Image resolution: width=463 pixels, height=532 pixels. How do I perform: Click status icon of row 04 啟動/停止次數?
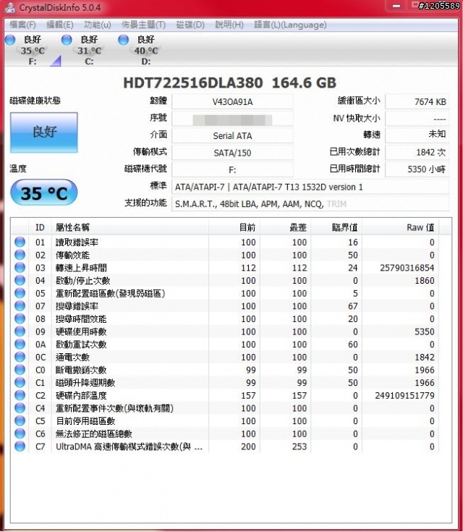(20, 280)
